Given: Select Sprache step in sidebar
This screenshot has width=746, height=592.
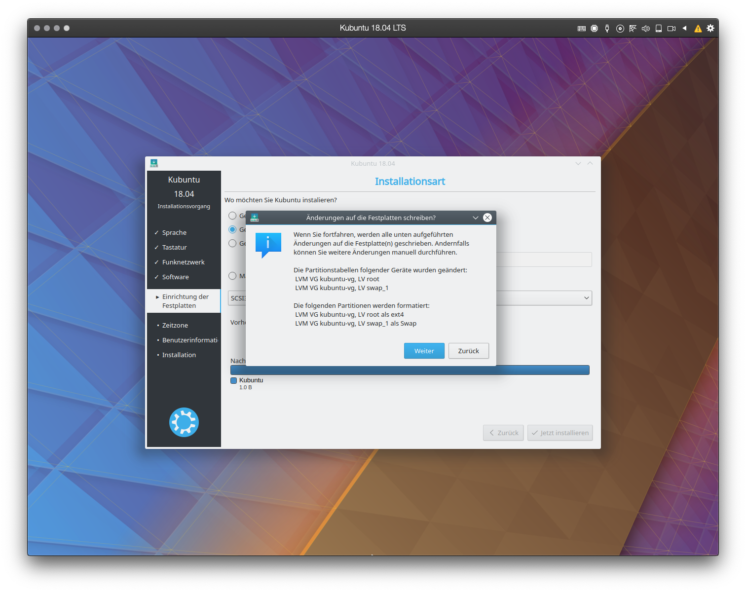Looking at the screenshot, I should 174,232.
